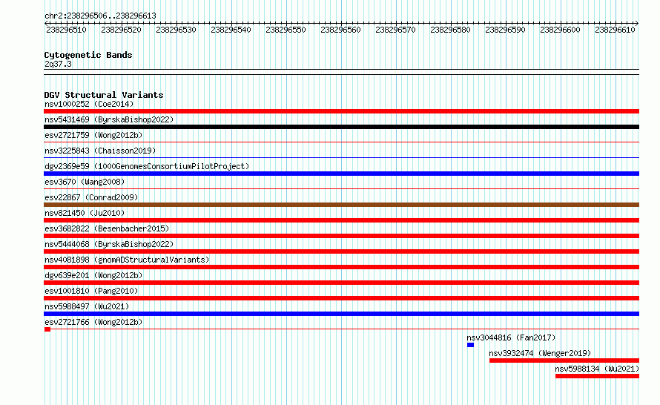Image resolution: width=660 pixels, height=405 pixels.
Task: Select the red bar under nsv1000252 (Coe2014)
Action: [x=341, y=111]
